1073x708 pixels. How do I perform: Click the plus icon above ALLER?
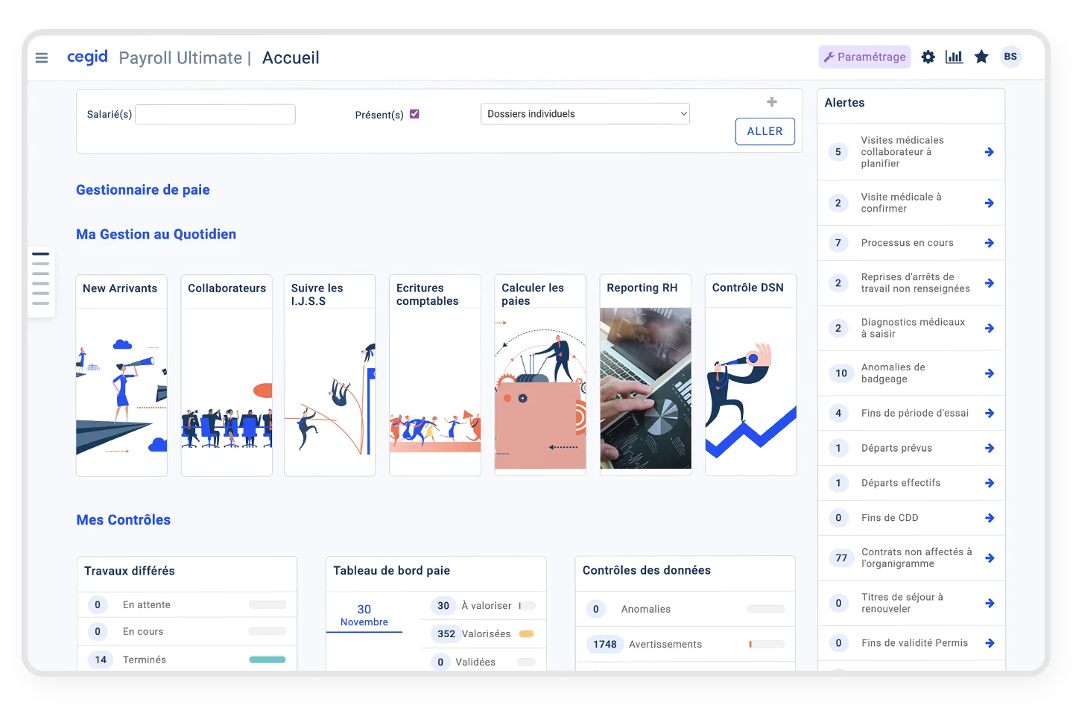pos(772,102)
